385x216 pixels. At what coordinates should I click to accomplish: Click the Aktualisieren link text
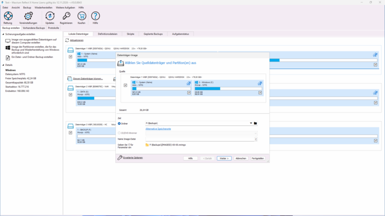pos(77,40)
